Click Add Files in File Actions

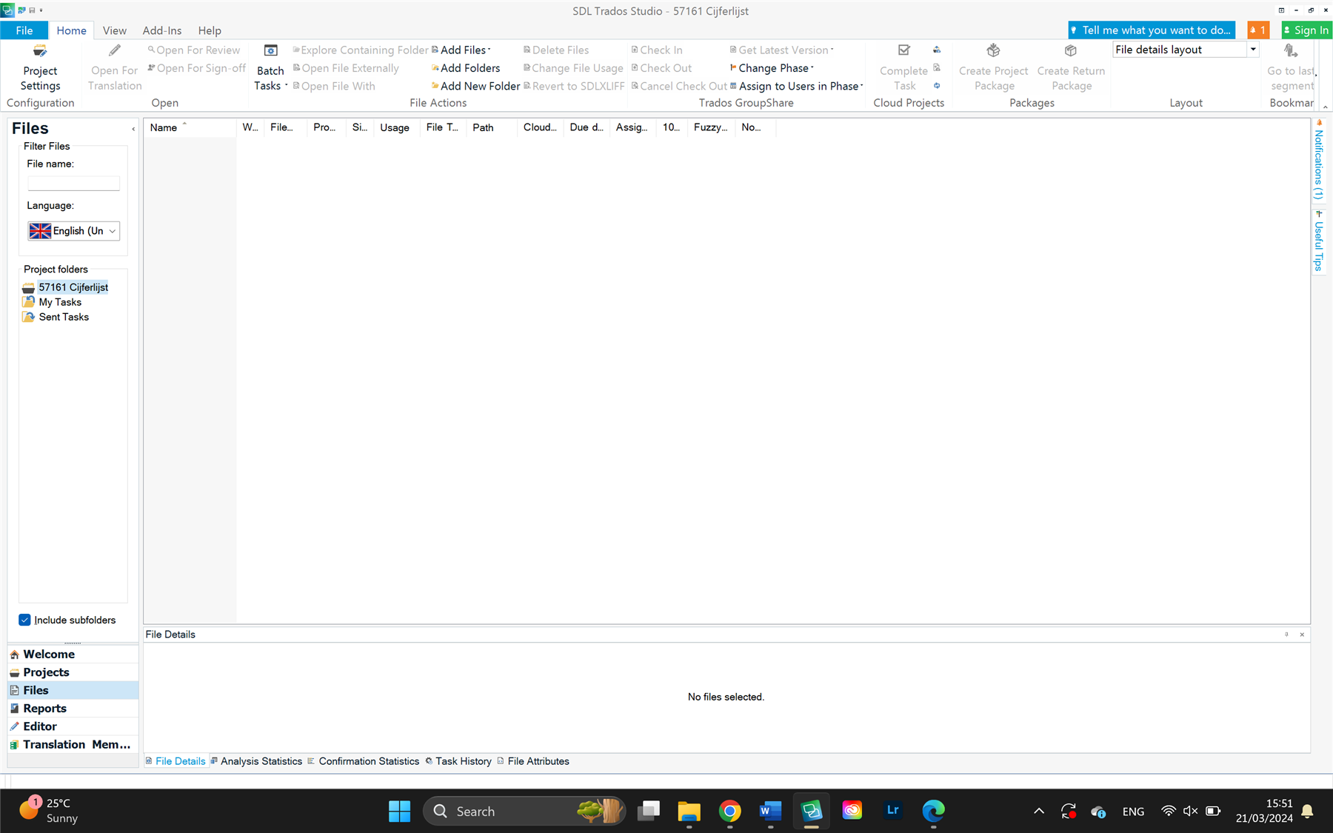pos(461,50)
